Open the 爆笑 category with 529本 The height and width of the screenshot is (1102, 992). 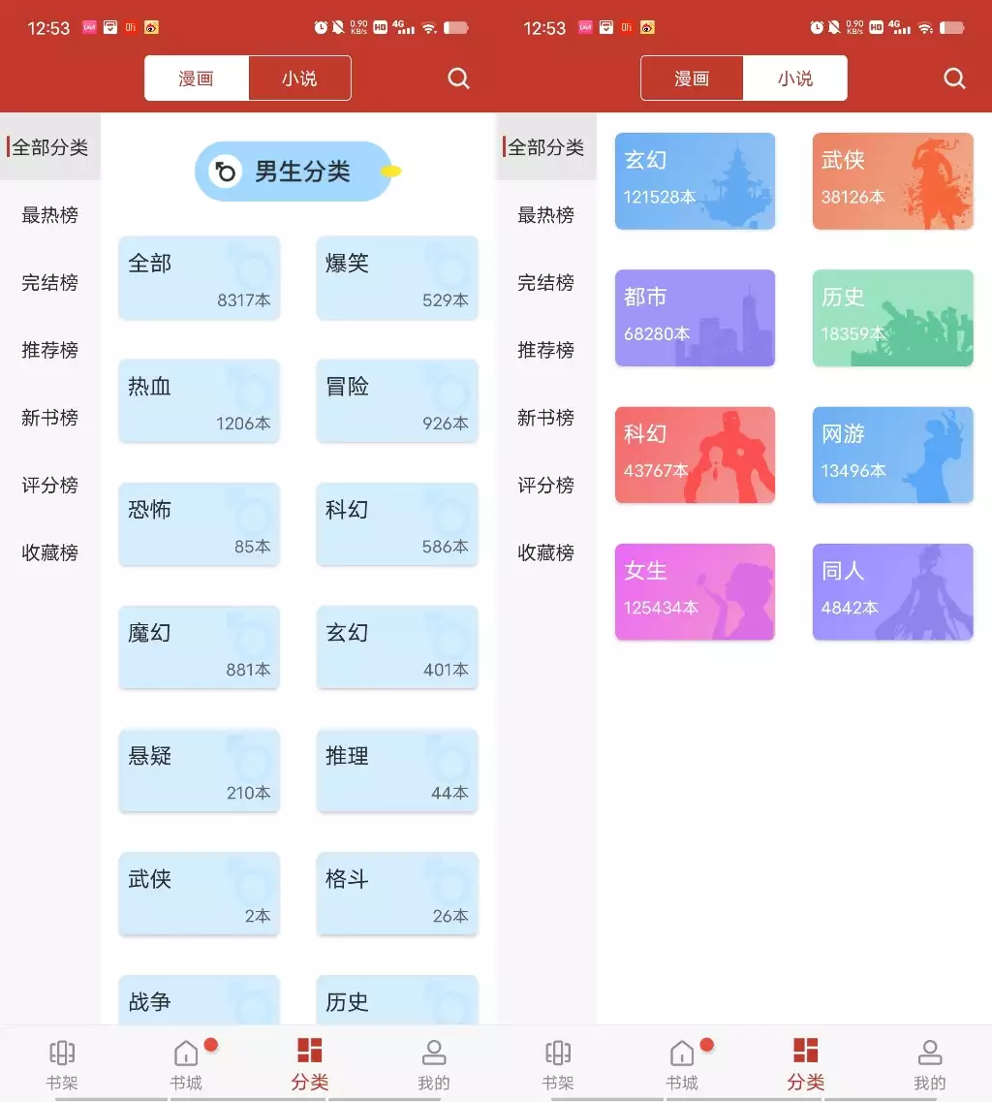[x=396, y=278]
